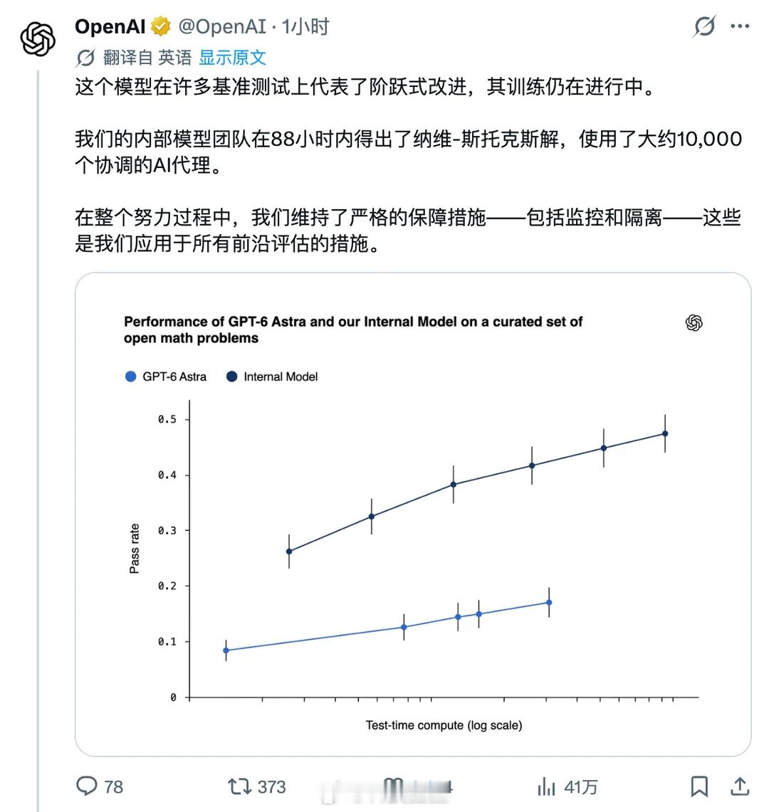Open the performance chart image

point(413,515)
